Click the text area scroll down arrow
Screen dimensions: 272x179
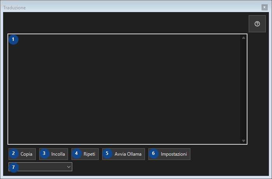pos(244,141)
